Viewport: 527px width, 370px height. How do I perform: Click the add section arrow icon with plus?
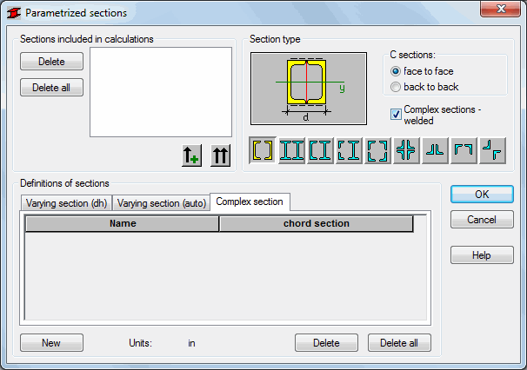(x=191, y=155)
